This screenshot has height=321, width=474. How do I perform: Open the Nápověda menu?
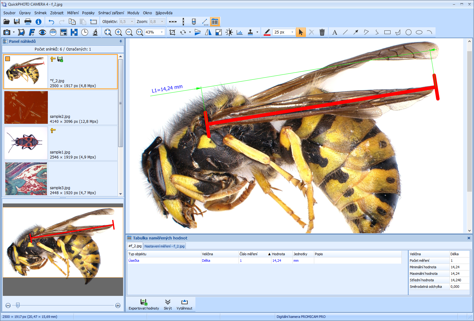[x=164, y=13]
